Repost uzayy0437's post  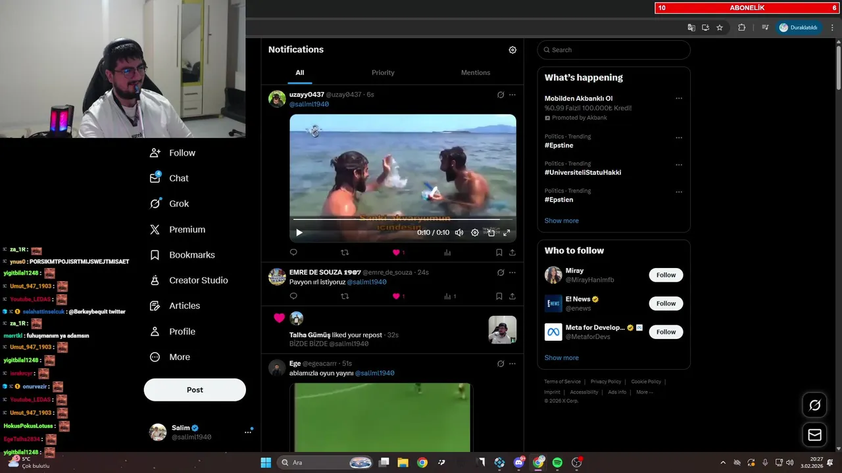(345, 252)
